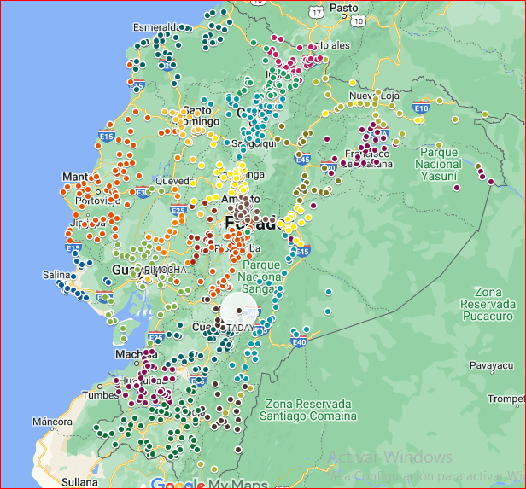The width and height of the screenshot is (526, 489).
Task: Click the E15 shield north of Manta
Action: (x=107, y=136)
